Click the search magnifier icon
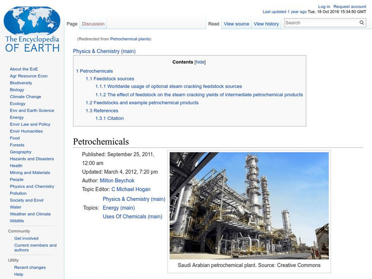Screen dimensions: 372x279 (361, 22)
